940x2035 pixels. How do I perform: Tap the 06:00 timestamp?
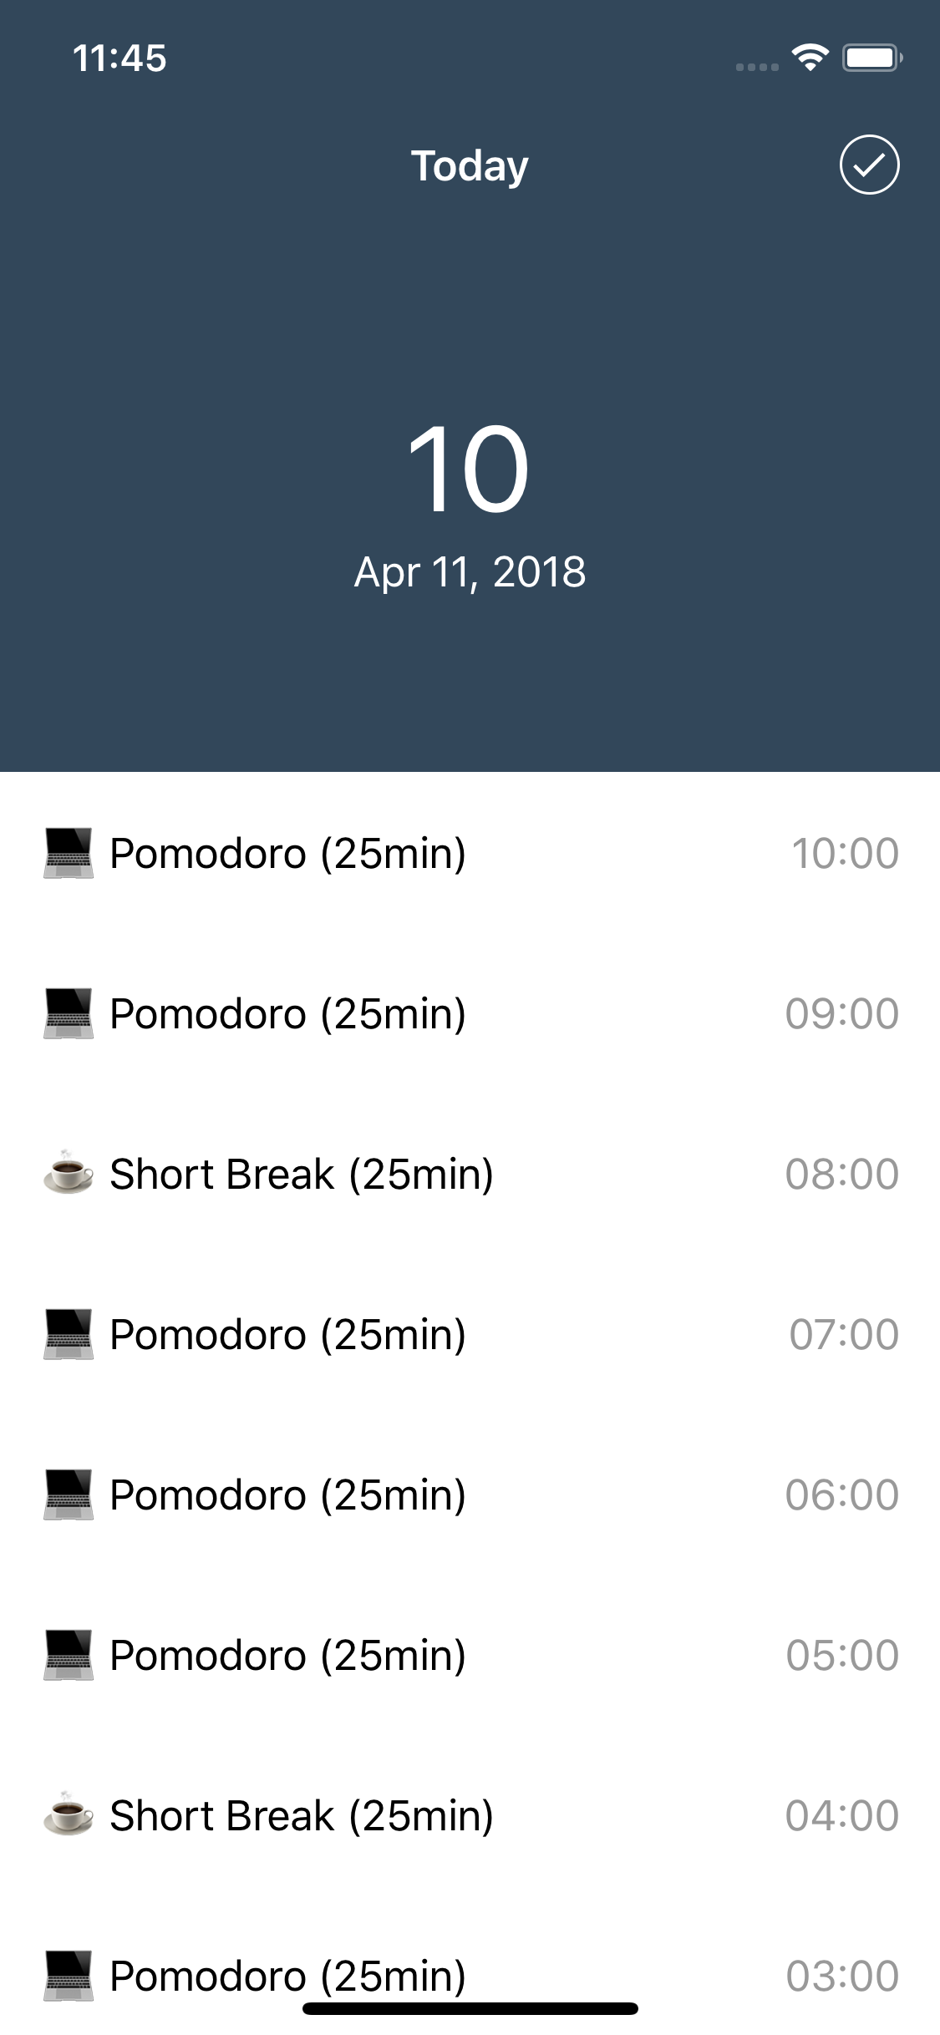[x=841, y=1495]
